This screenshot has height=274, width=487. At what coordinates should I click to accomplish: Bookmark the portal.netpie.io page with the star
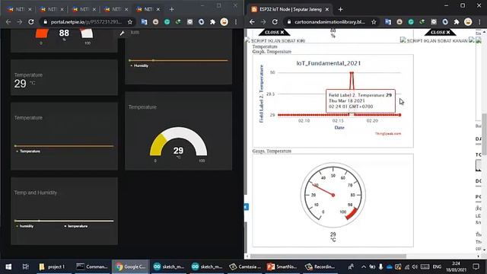click(130, 22)
